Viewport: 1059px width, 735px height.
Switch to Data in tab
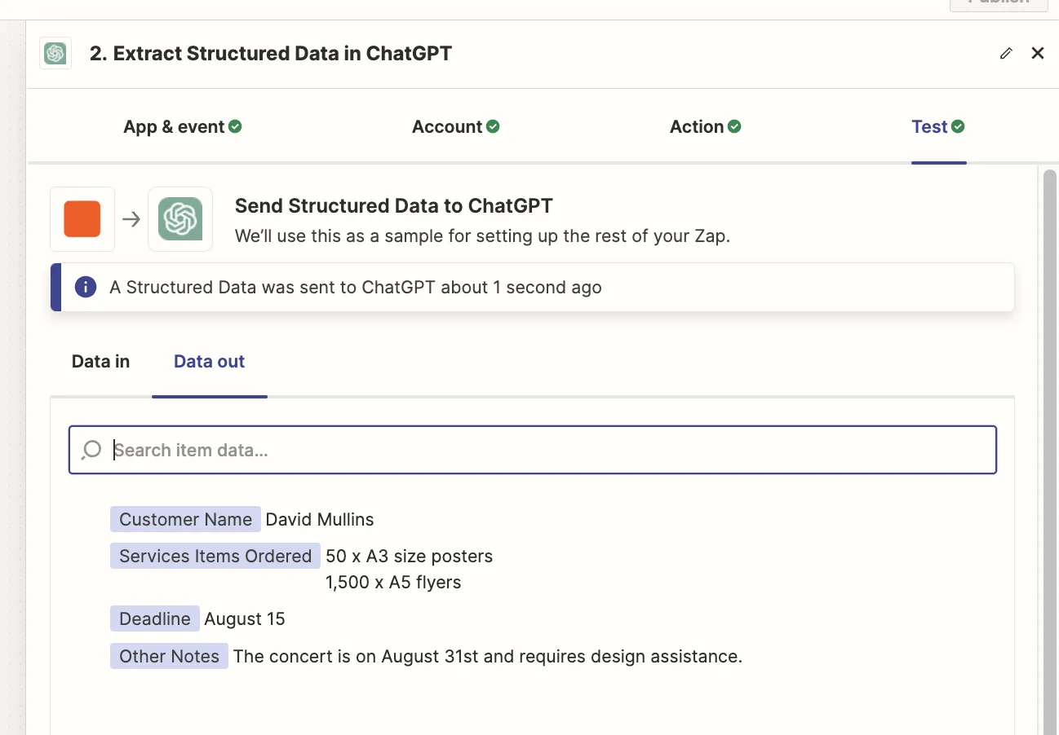tap(100, 362)
